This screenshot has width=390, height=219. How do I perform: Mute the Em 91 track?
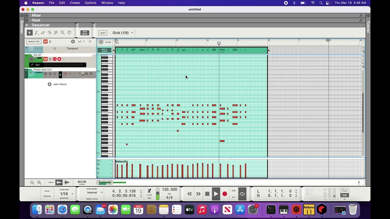tap(45, 59)
